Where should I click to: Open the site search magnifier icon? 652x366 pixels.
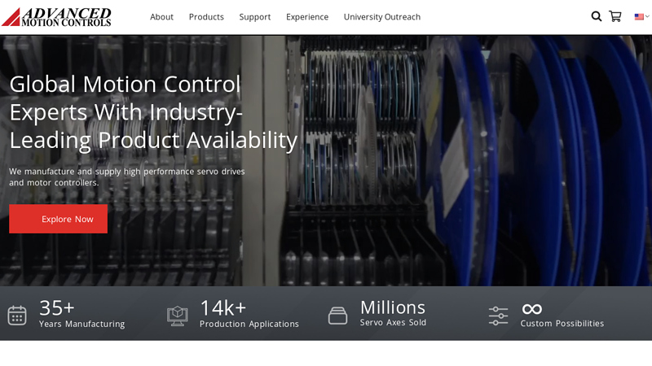coord(597,16)
